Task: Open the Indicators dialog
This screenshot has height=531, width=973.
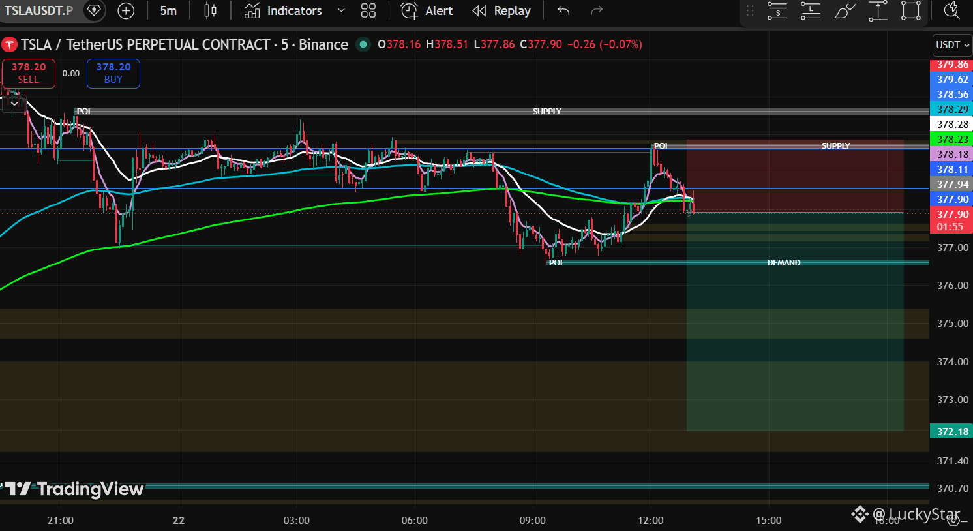Action: coord(283,10)
